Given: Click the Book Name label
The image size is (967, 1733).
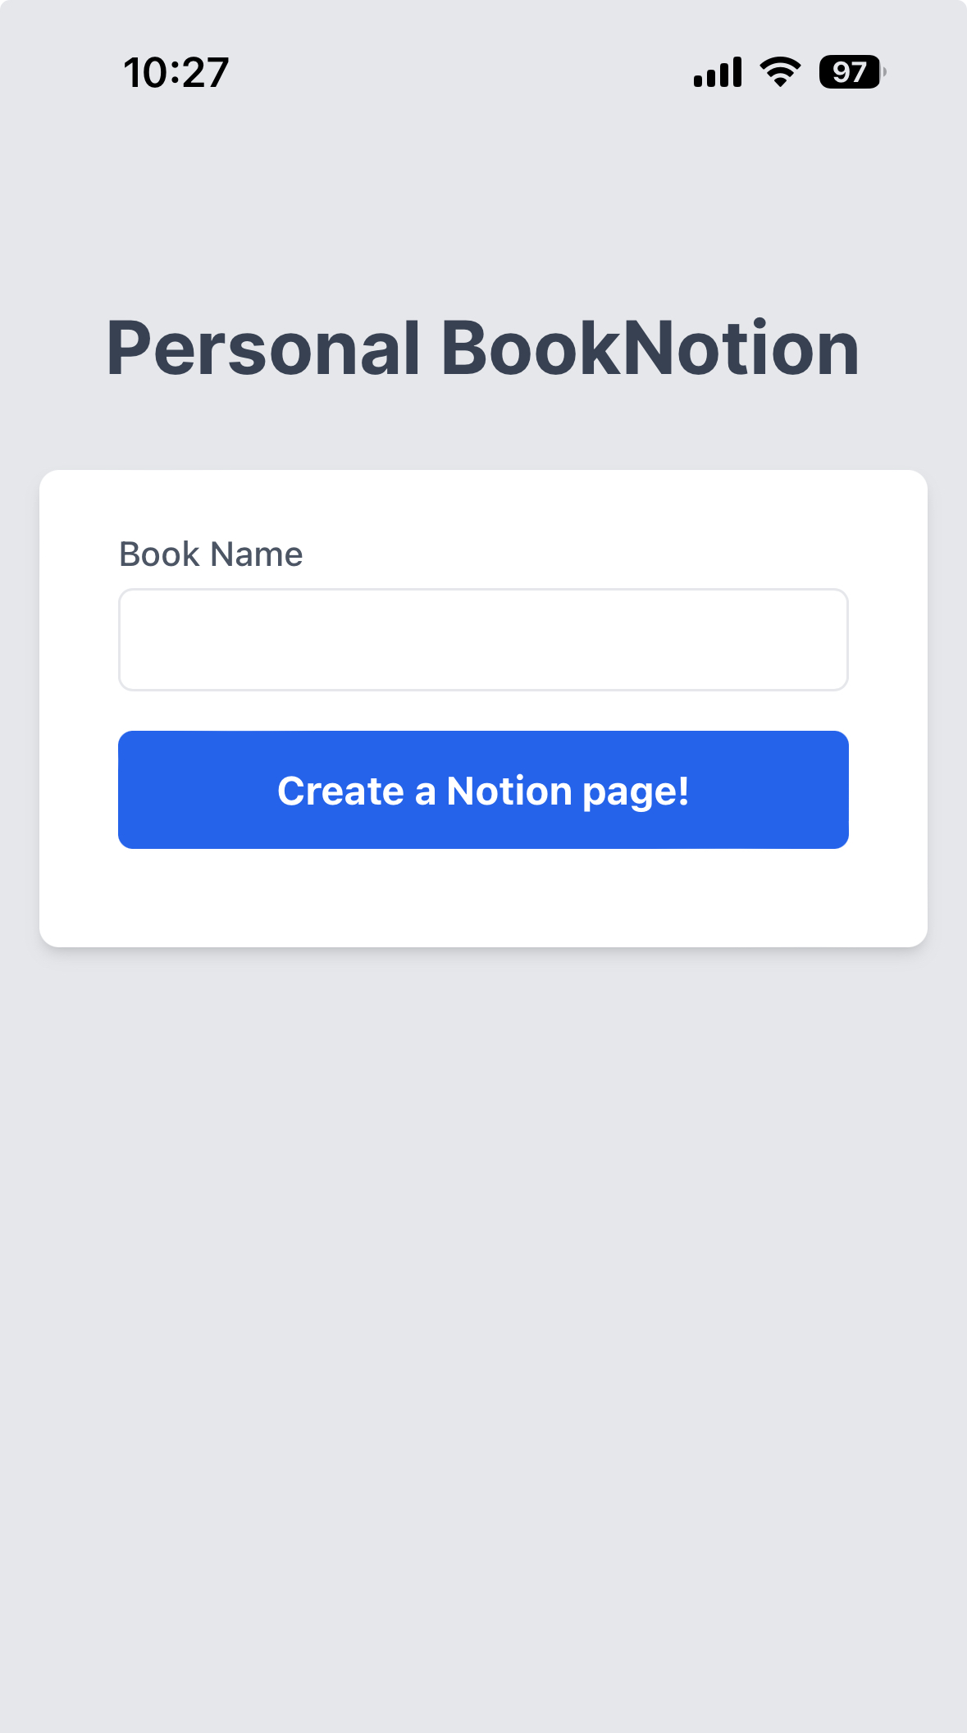Looking at the screenshot, I should tap(211, 554).
